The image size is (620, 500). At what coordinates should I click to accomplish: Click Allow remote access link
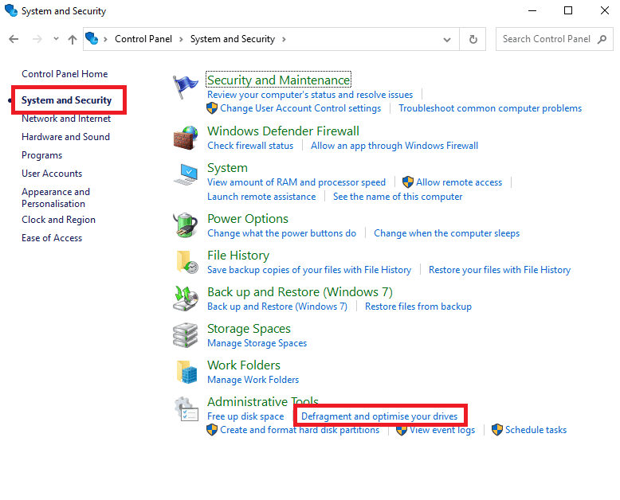click(x=459, y=182)
